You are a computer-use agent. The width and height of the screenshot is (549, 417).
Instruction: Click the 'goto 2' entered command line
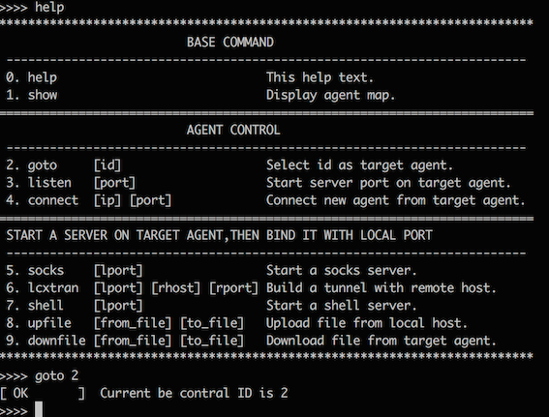coord(56,375)
